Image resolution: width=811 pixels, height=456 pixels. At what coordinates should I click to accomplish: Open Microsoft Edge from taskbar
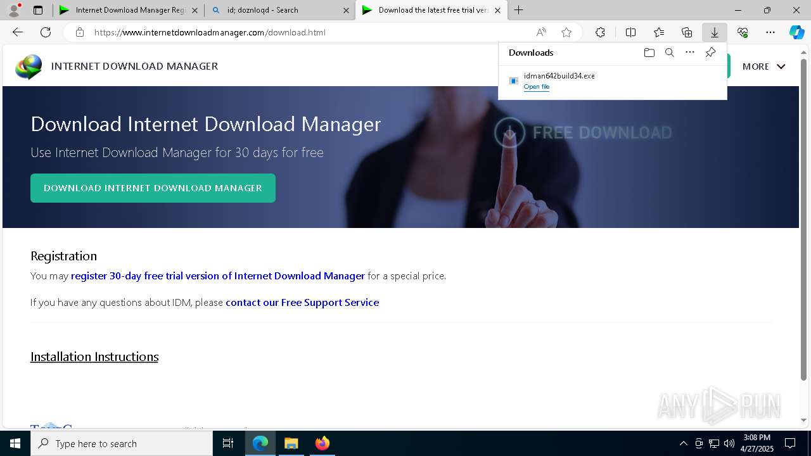coord(260,443)
